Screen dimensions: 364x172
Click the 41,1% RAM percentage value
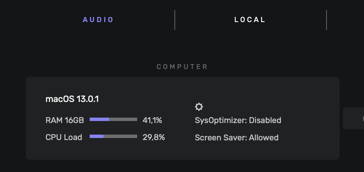(152, 120)
